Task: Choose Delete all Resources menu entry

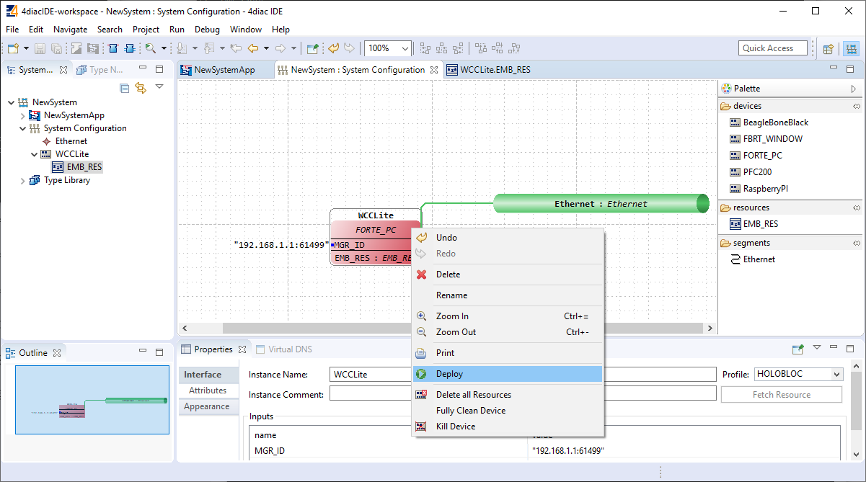Action: [x=508, y=395]
